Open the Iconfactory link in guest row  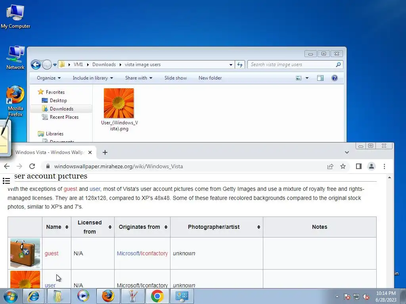pos(154,253)
